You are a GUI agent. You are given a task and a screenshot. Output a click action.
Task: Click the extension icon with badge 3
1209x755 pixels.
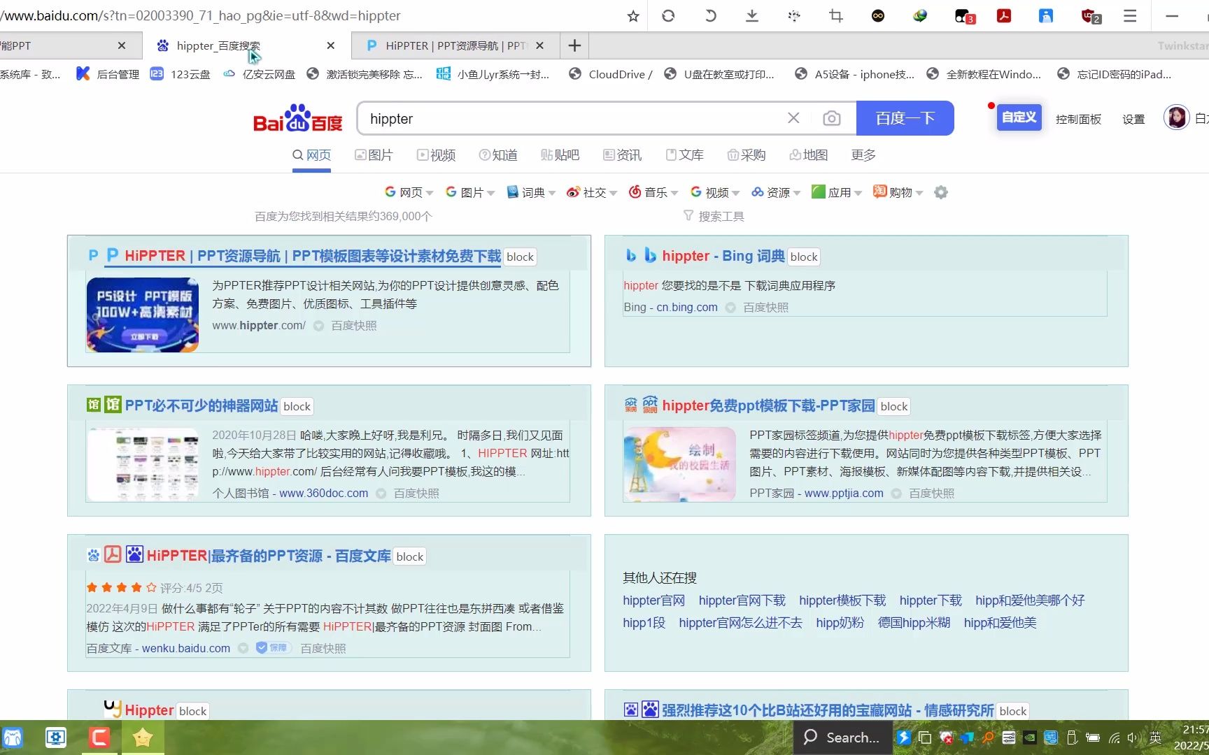point(964,15)
